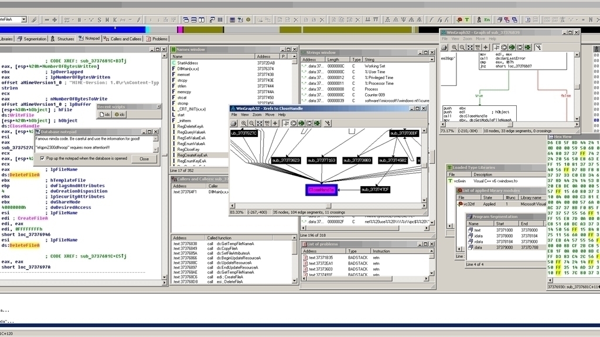Click the tile windows vertically icon
The width and height of the screenshot is (600, 337).
[202, 20]
